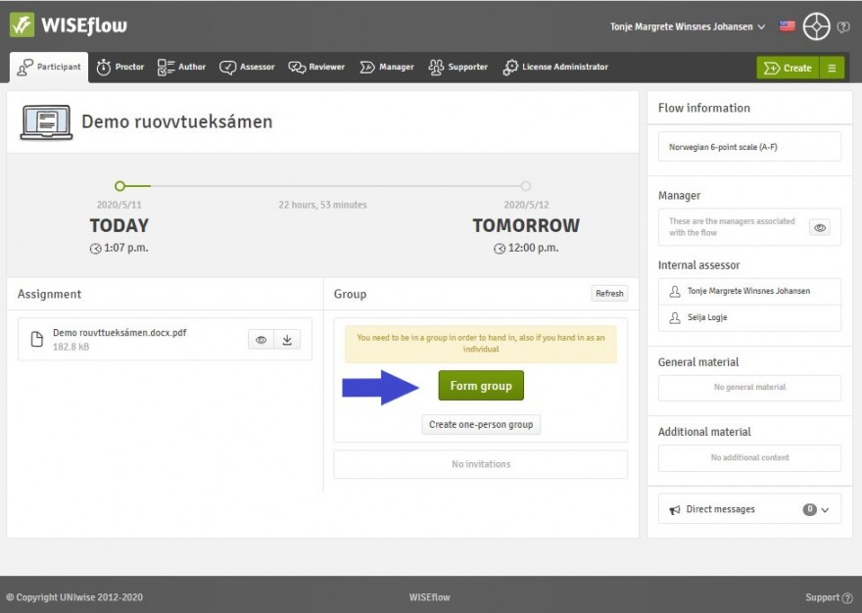Screen dimensions: 862x613
Task: Expand the Direct messages panel
Action: 825,510
